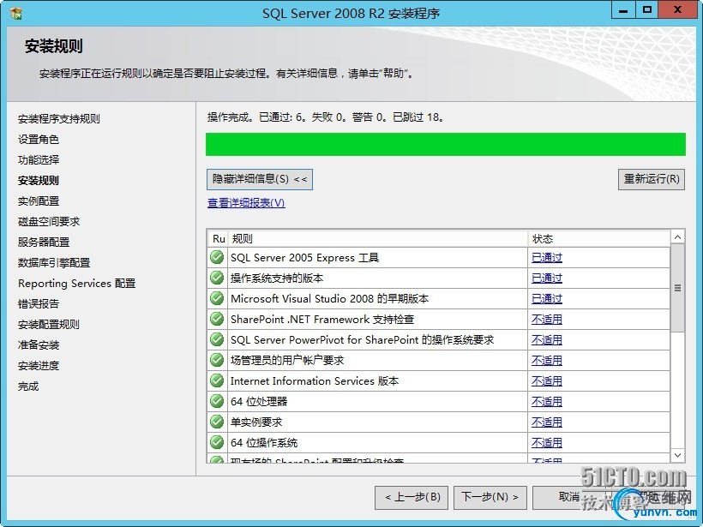703x527 pixels.
Task: Open 已通过 status for SQL Server 2005 Express 工具
Action: pyautogui.click(x=546, y=258)
